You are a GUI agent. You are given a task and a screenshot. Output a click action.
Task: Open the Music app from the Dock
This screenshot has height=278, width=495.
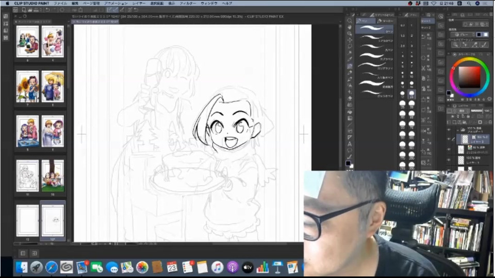(217, 267)
